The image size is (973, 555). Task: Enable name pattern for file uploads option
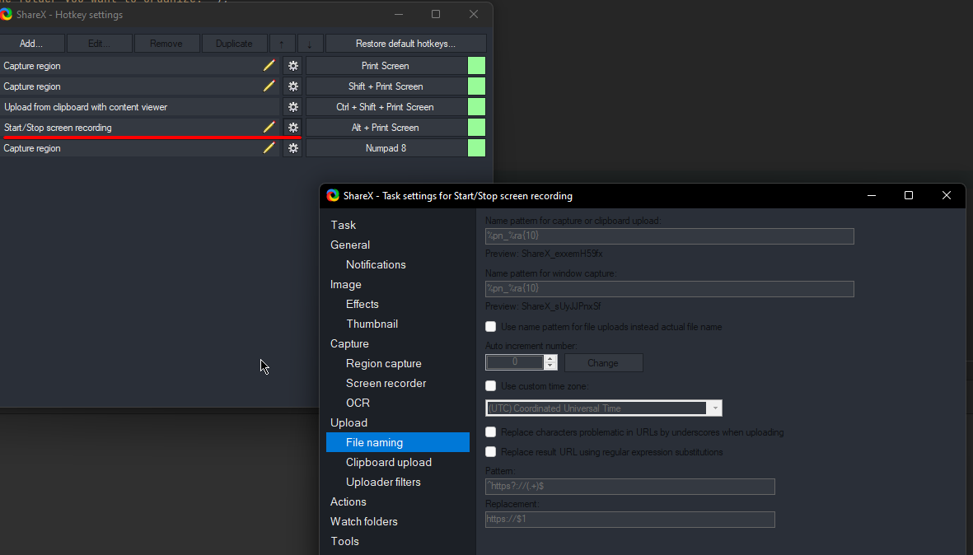click(490, 326)
